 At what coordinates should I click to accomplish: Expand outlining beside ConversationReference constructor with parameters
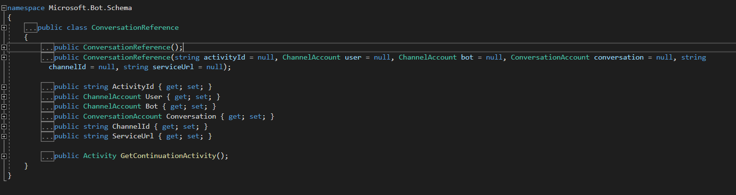(4, 57)
